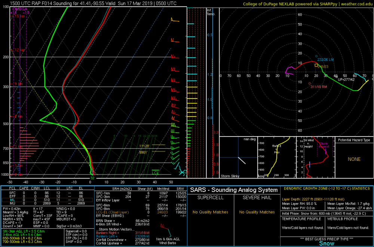Viewport: 374px width, 247px height.
Task: Click the 11128' dendritic zone top marker
Action: point(144,146)
